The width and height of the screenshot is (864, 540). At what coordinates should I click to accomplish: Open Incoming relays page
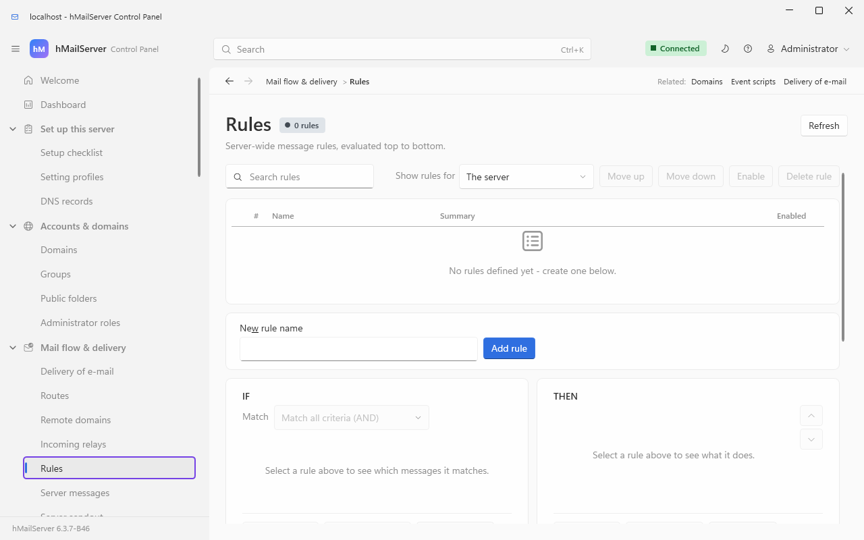pos(73,444)
